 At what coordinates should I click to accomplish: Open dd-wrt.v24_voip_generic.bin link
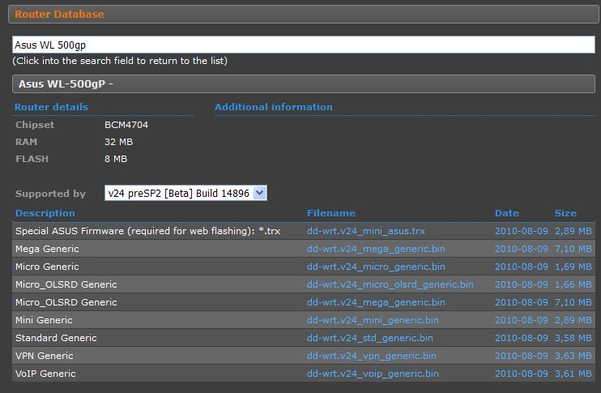click(x=373, y=374)
